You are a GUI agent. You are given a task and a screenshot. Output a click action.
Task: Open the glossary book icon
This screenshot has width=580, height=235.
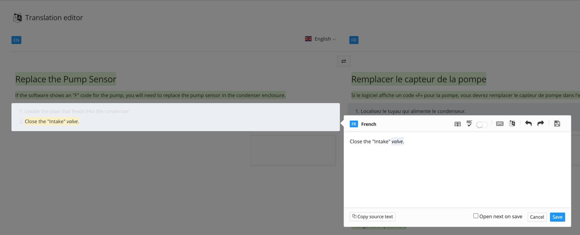[457, 124]
